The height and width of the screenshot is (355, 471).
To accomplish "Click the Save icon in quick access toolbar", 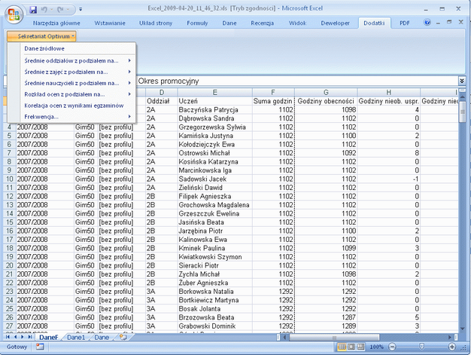I will [x=33, y=10].
